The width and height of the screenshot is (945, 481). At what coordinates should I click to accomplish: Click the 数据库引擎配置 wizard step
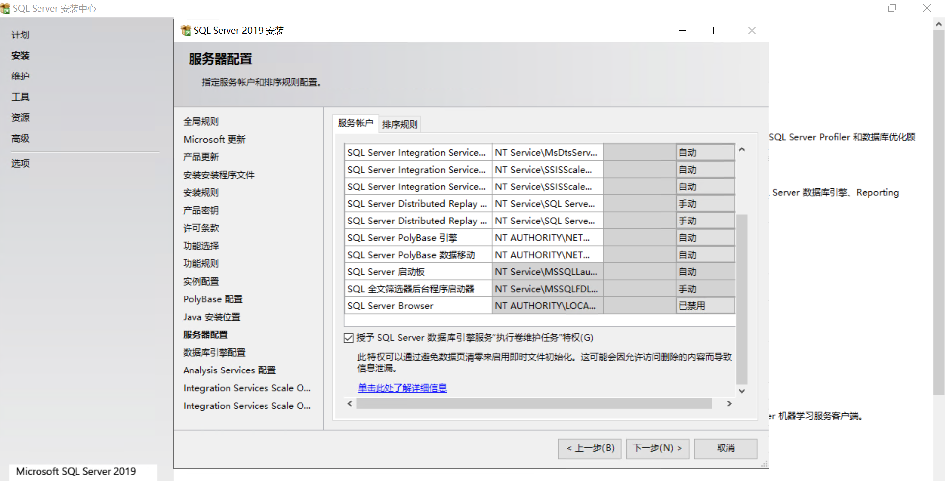pyautogui.click(x=214, y=352)
